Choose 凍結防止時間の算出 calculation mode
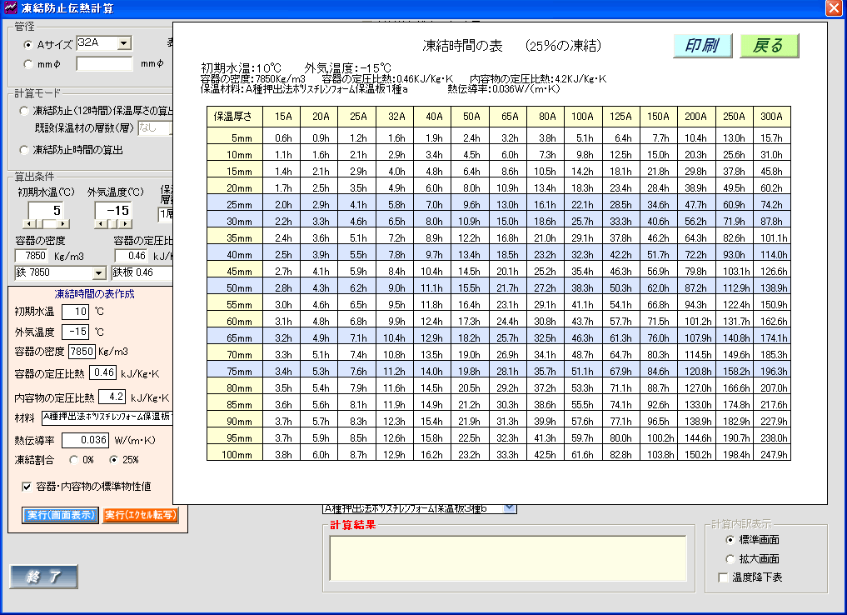This screenshot has height=615, width=847. coord(24,150)
